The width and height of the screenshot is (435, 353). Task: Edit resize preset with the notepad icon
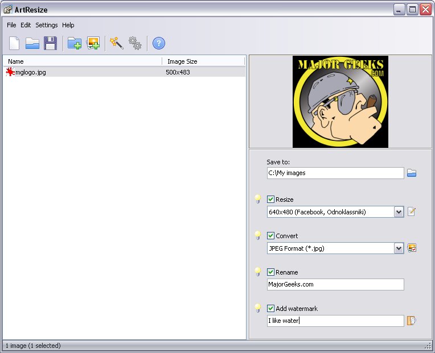[412, 212]
